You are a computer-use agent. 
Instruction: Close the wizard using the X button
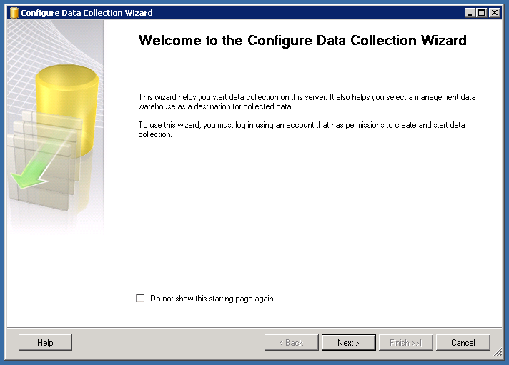pyautogui.click(x=494, y=13)
